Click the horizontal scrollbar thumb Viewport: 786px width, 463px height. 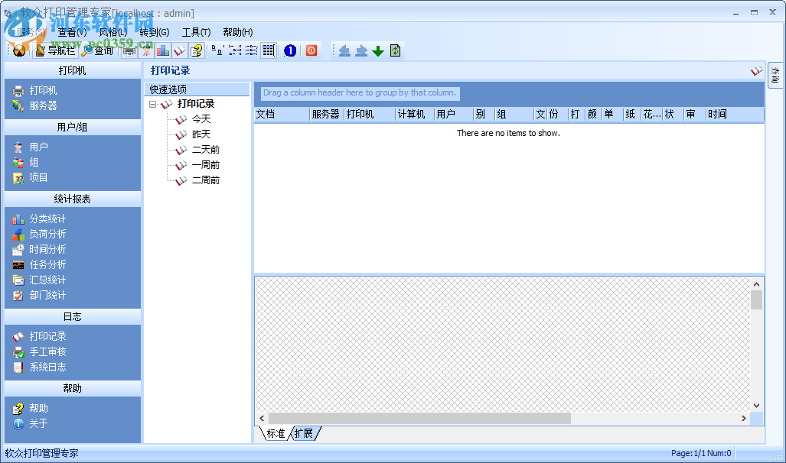click(419, 419)
